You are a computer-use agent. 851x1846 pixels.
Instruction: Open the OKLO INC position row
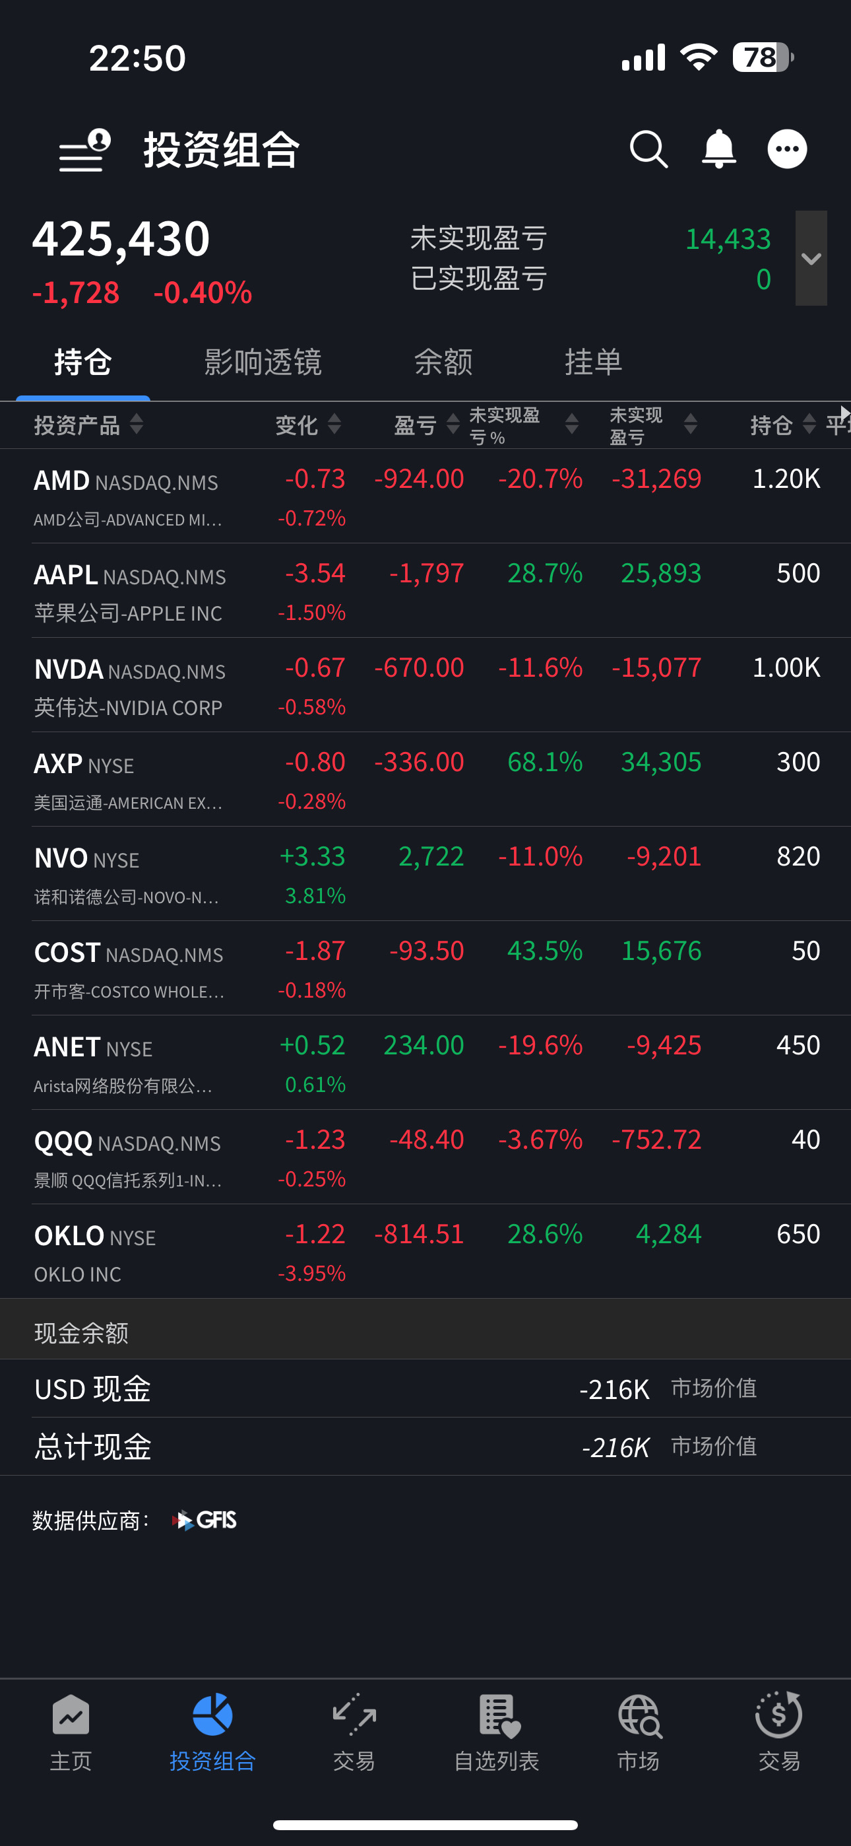(425, 1252)
